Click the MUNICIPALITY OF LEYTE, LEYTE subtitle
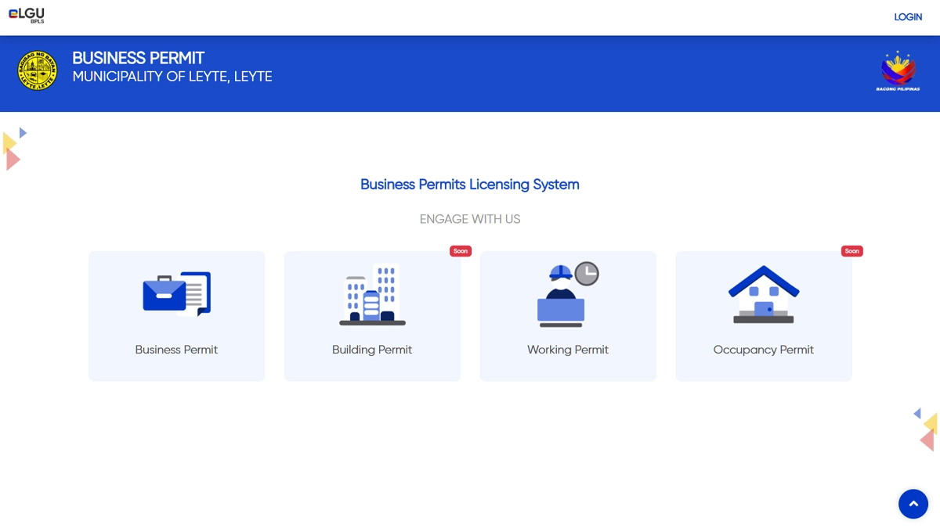 coord(172,77)
